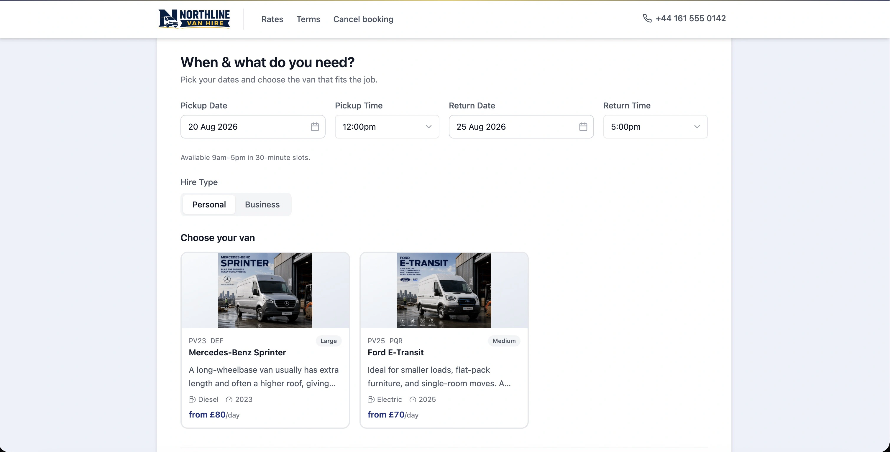890x452 pixels.
Task: Click the Return Date field 25 Aug 2026
Action: point(521,127)
